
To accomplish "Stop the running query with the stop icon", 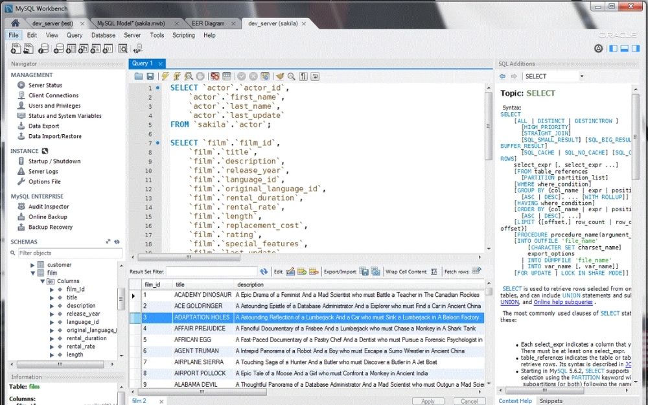I will click(x=200, y=76).
